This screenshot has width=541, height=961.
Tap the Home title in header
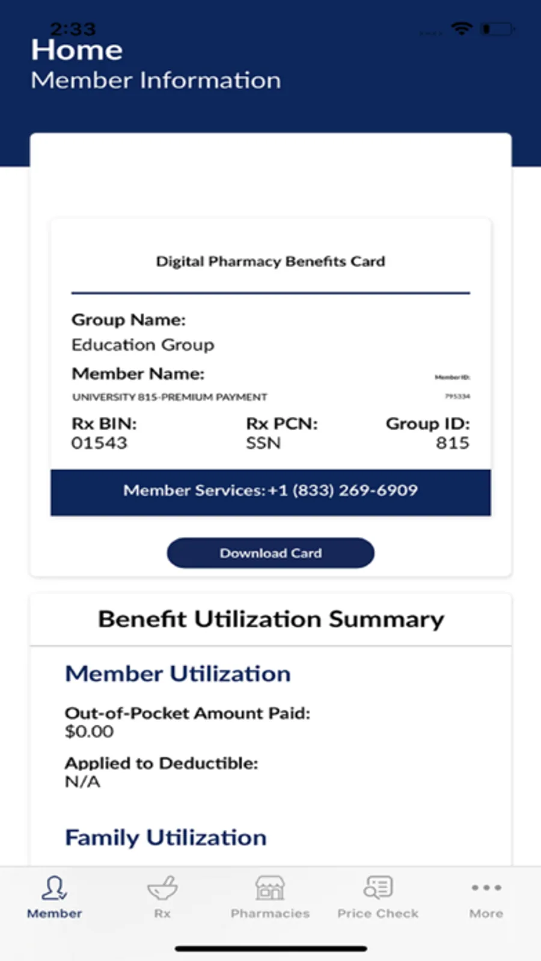(77, 50)
